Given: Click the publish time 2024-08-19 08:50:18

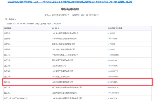Looking at the screenshot, I should (90, 15).
